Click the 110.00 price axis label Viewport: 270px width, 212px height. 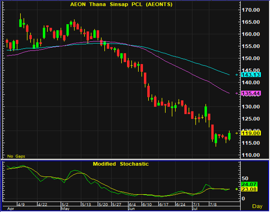251,155
